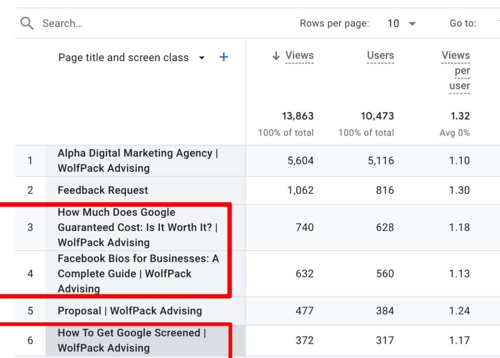
Task: Click views per user value 1.17
Action: pos(459,340)
